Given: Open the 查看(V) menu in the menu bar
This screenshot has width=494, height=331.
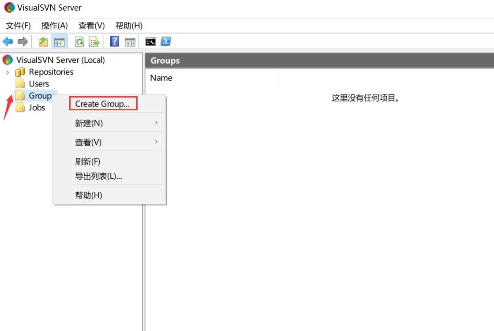Looking at the screenshot, I should [x=92, y=26].
